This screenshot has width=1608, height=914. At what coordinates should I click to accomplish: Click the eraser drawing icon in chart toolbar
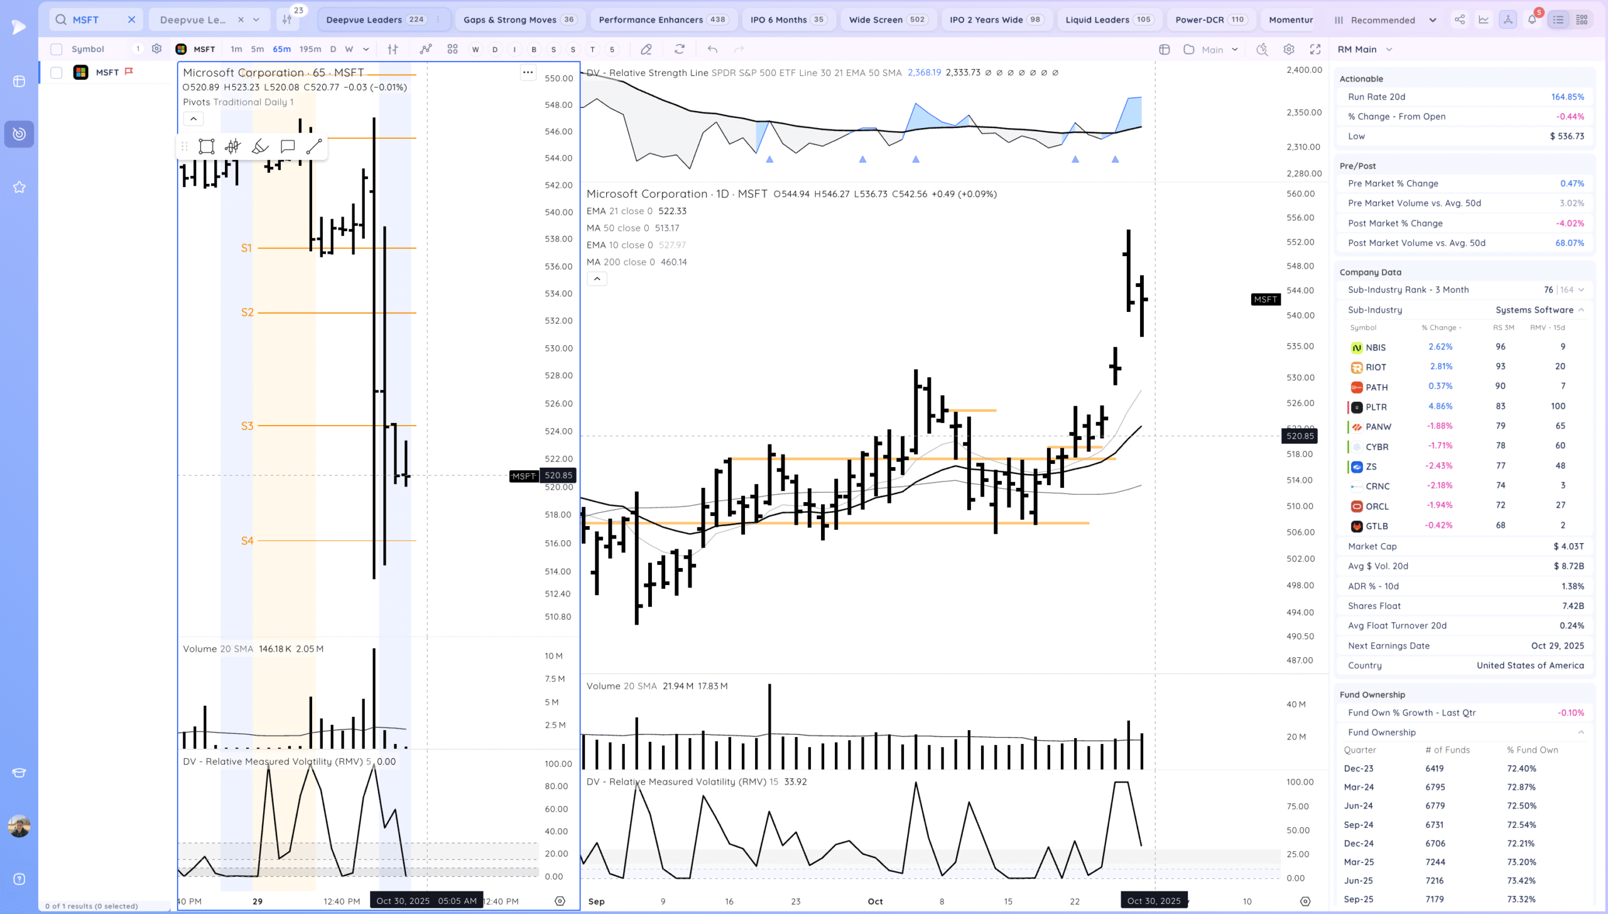pos(646,49)
